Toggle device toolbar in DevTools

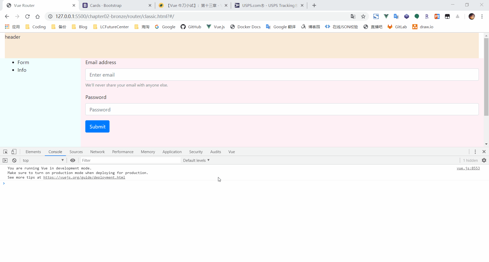pyautogui.click(x=14, y=152)
